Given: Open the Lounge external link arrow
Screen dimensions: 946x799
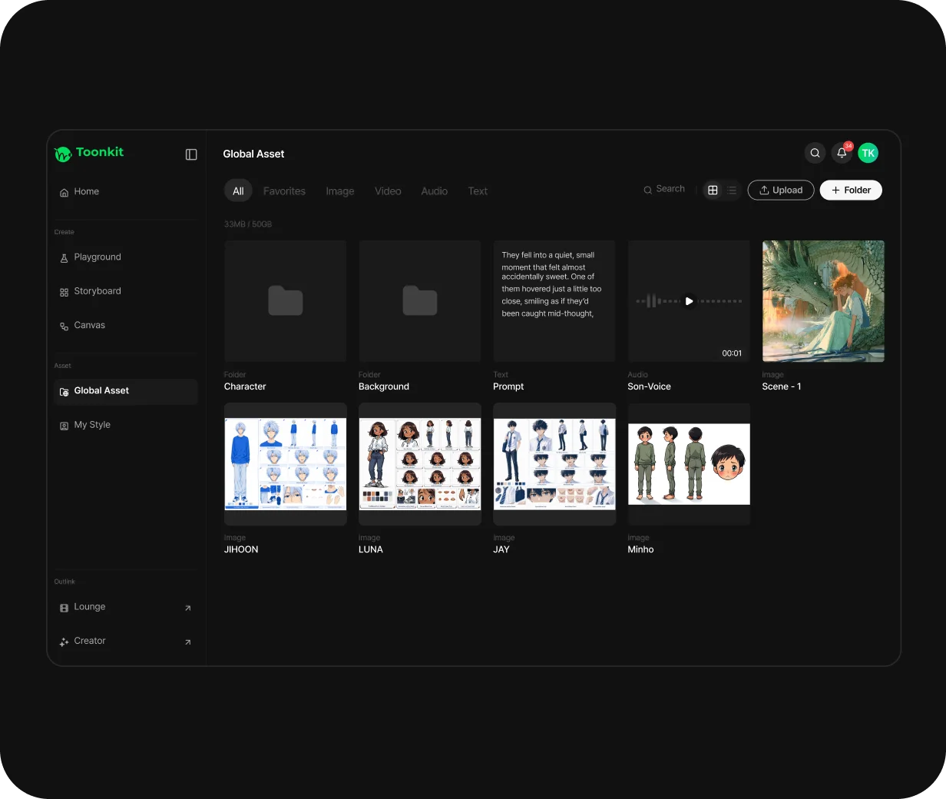Looking at the screenshot, I should pyautogui.click(x=187, y=608).
